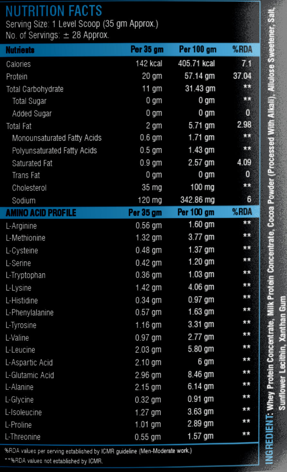This screenshot has width=287, height=472.
Task: Click the Nutrients column header
Action: tap(20, 50)
